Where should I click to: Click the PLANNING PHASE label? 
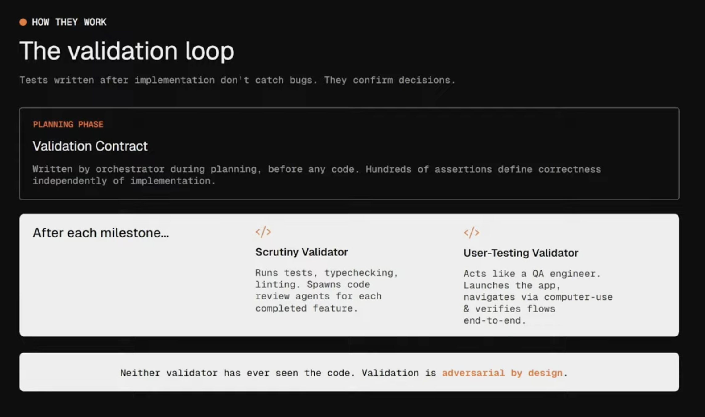click(x=68, y=124)
